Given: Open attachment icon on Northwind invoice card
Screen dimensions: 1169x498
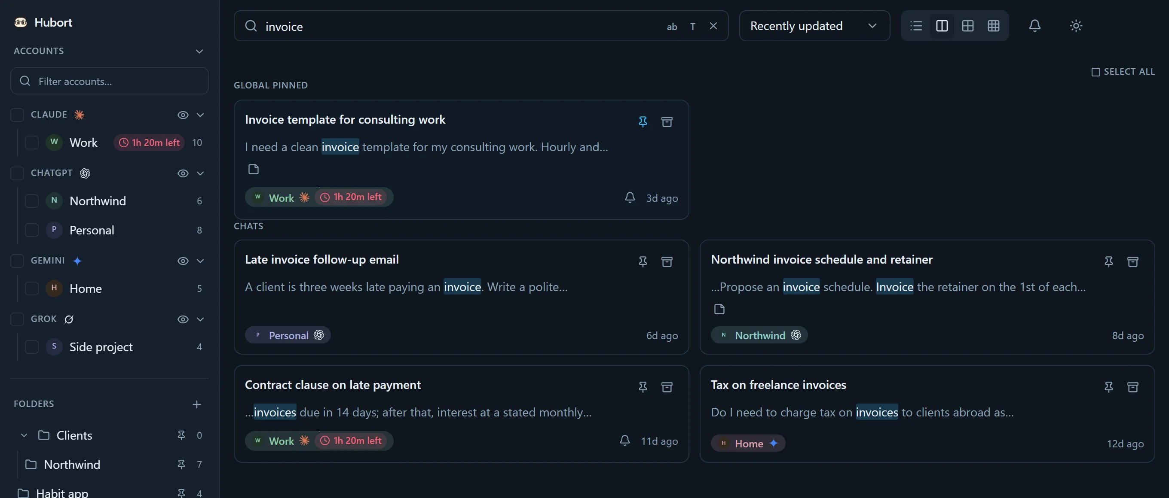Looking at the screenshot, I should [x=719, y=309].
